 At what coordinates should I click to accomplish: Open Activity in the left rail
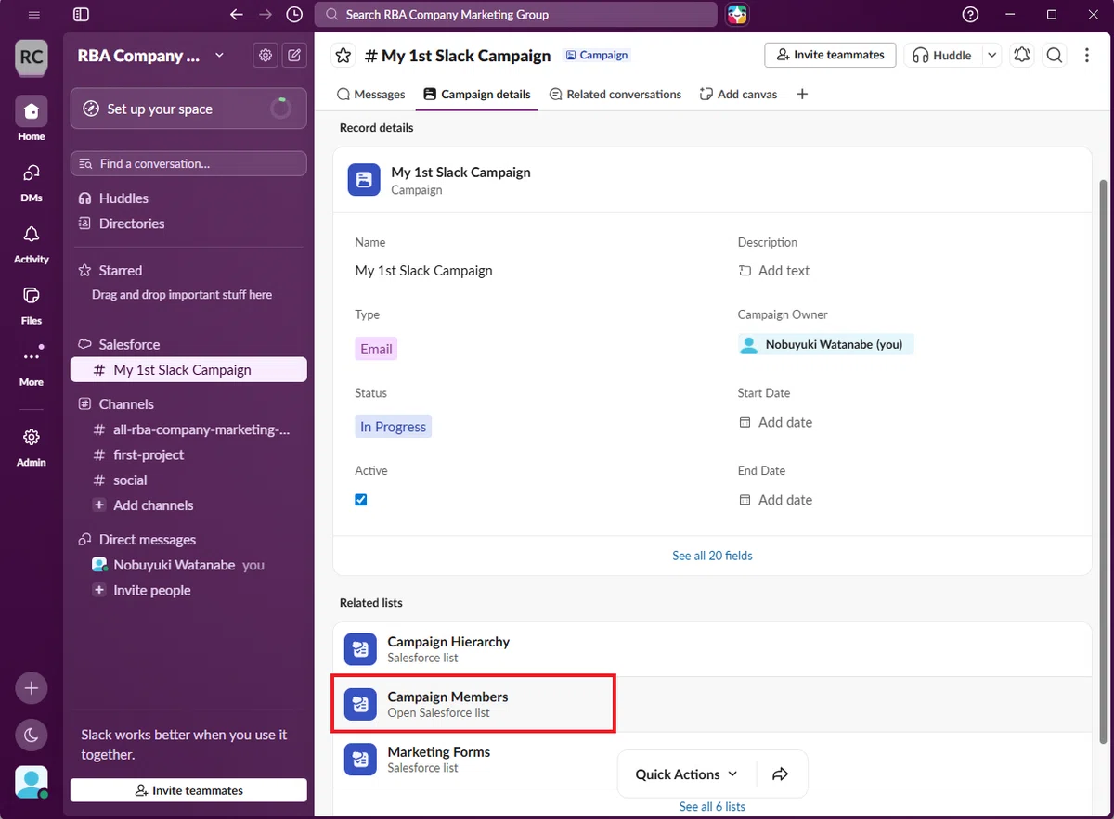point(32,243)
